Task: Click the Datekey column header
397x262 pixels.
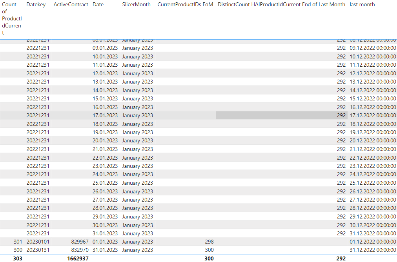Action: [36, 5]
